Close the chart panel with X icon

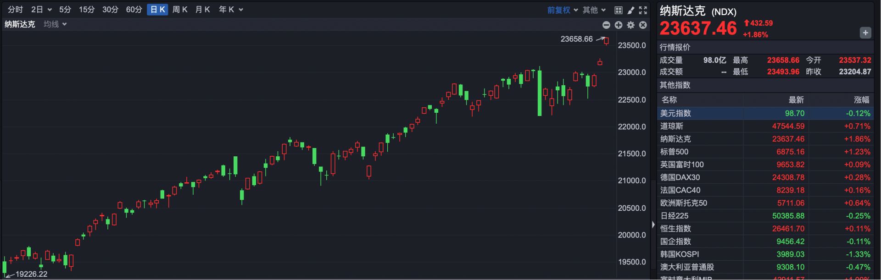[643, 25]
